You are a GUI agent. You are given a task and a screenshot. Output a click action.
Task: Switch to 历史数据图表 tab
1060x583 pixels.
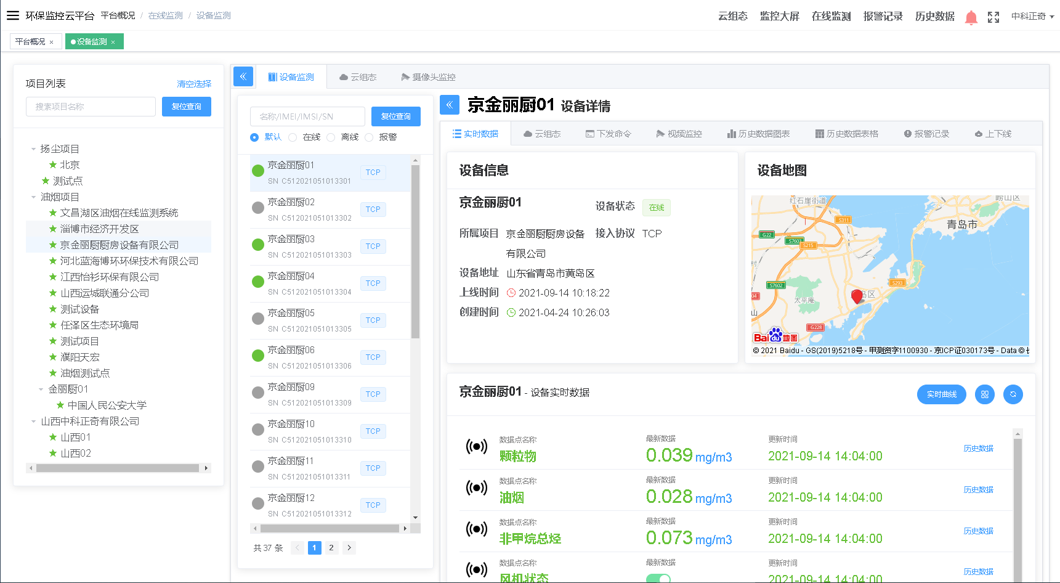pyautogui.click(x=758, y=134)
